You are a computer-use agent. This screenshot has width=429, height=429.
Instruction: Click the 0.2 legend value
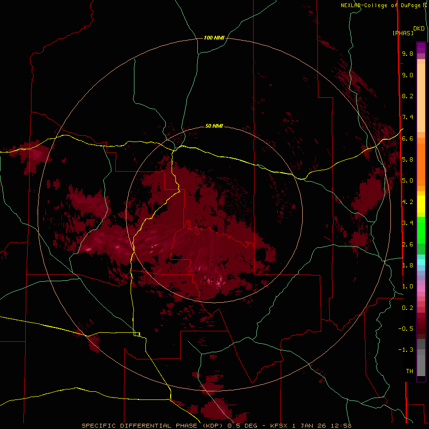coord(408,308)
